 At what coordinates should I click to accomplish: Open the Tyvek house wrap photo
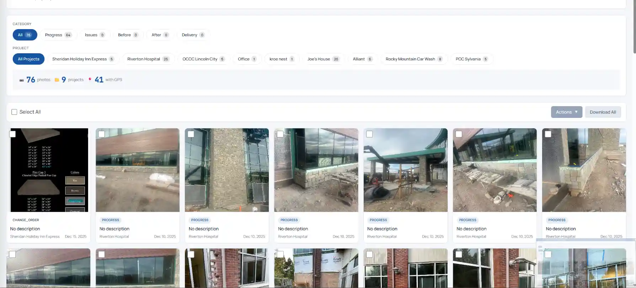(316, 268)
